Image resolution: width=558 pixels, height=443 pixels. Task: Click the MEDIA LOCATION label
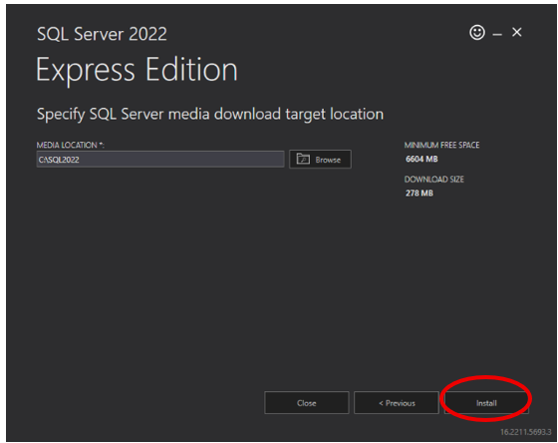click(70, 145)
